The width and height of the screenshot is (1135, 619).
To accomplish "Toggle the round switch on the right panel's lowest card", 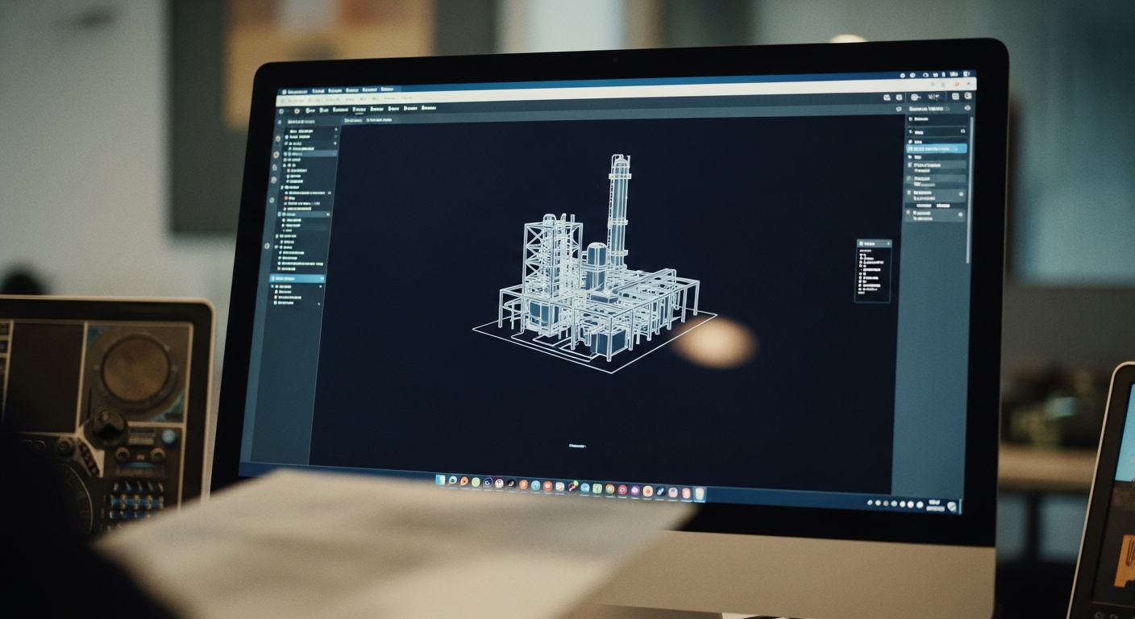I will [960, 215].
